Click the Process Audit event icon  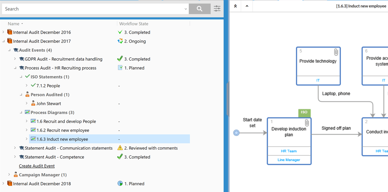pos(22,68)
